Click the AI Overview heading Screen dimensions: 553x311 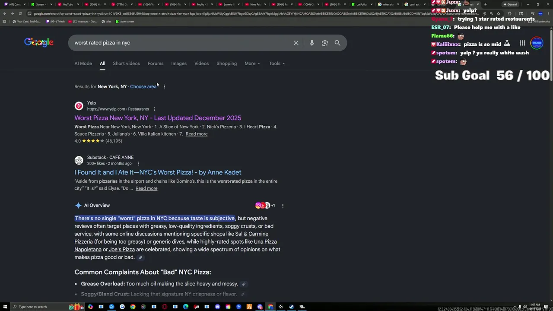click(97, 206)
